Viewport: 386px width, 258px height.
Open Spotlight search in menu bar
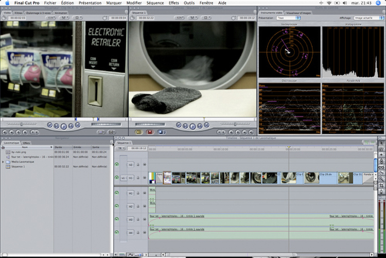pyautogui.click(x=378, y=3)
